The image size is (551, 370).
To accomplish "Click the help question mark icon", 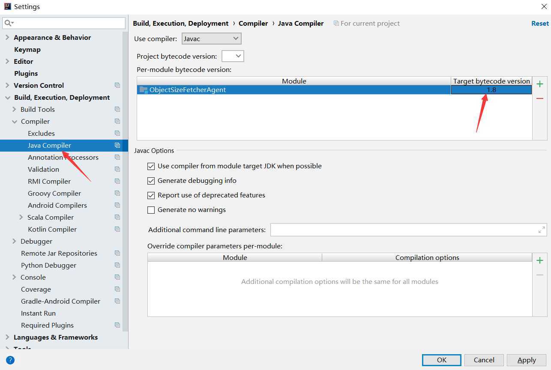I will click(x=10, y=360).
